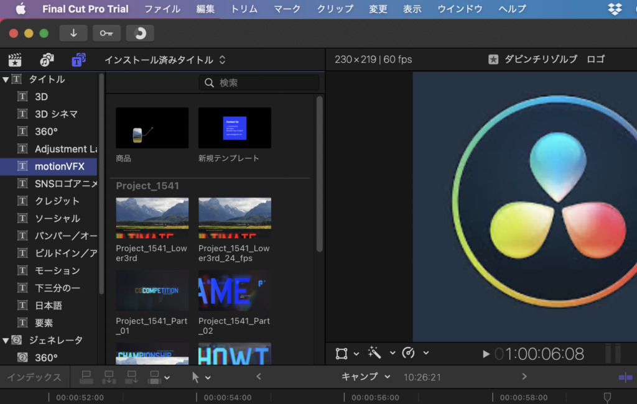
Task: Open the Dropbox menu bar icon
Action: point(615,9)
